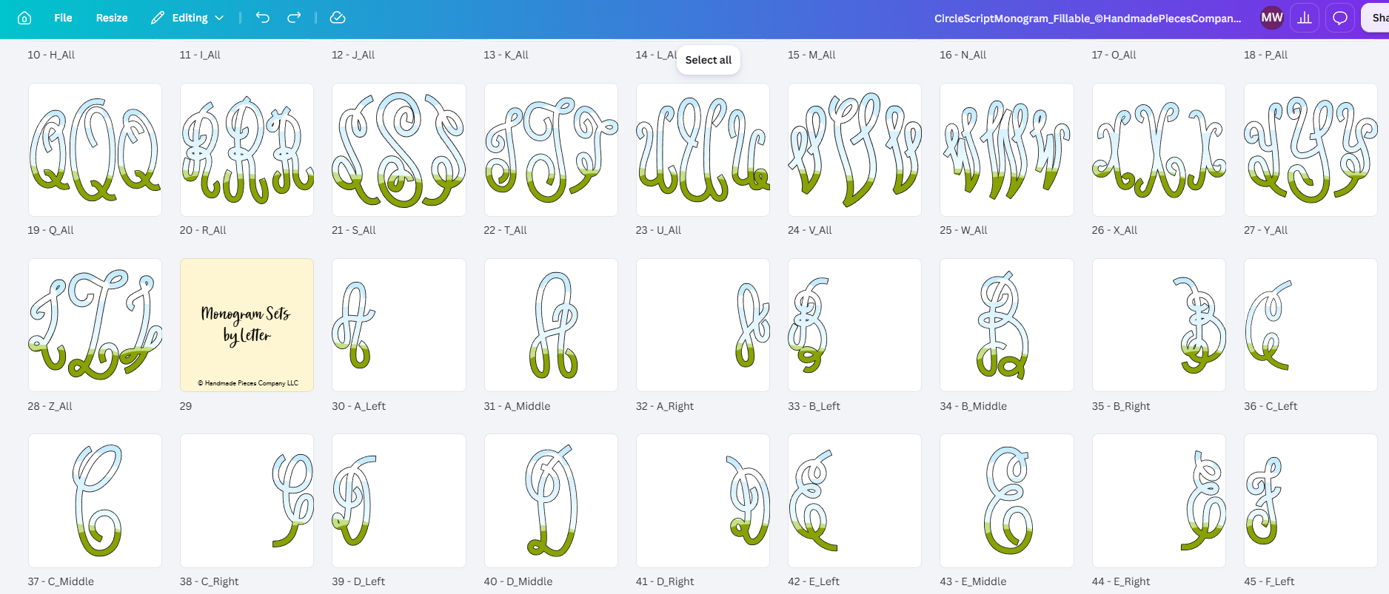Open the 34 - B_Middle page thumbnail
Screen dimensions: 1389x594
pyautogui.click(x=1006, y=325)
